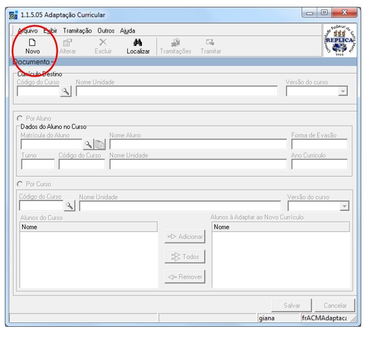Click the Nome Aluno input field

point(198,144)
